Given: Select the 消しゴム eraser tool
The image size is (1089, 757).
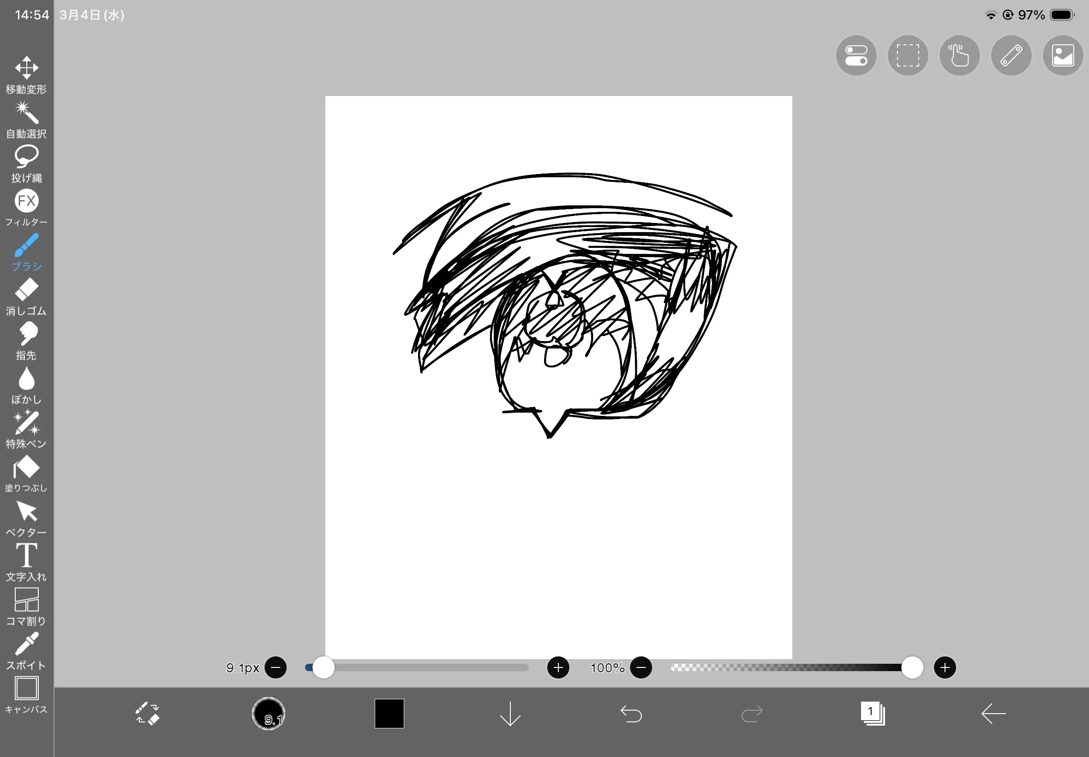Looking at the screenshot, I should (x=27, y=296).
